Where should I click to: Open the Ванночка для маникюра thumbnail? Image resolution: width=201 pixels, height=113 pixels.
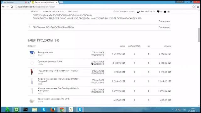click(x=32, y=101)
